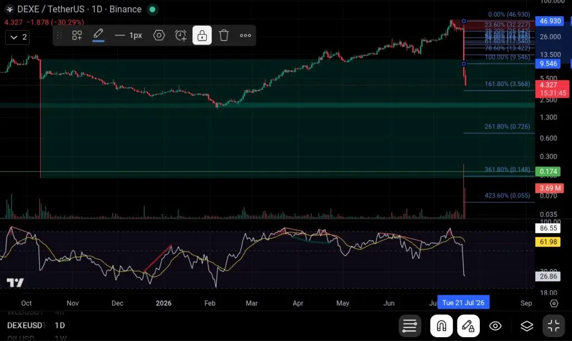Toggle the drawing lock button

(x=202, y=35)
